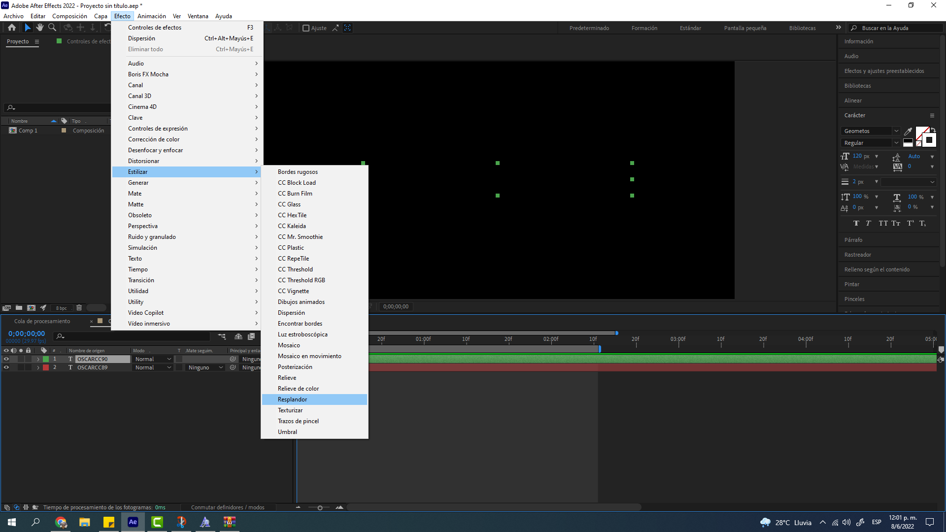Viewport: 946px width, 532px height.
Task: Choose Resplandor in Estilizar submenu
Action: click(x=314, y=399)
